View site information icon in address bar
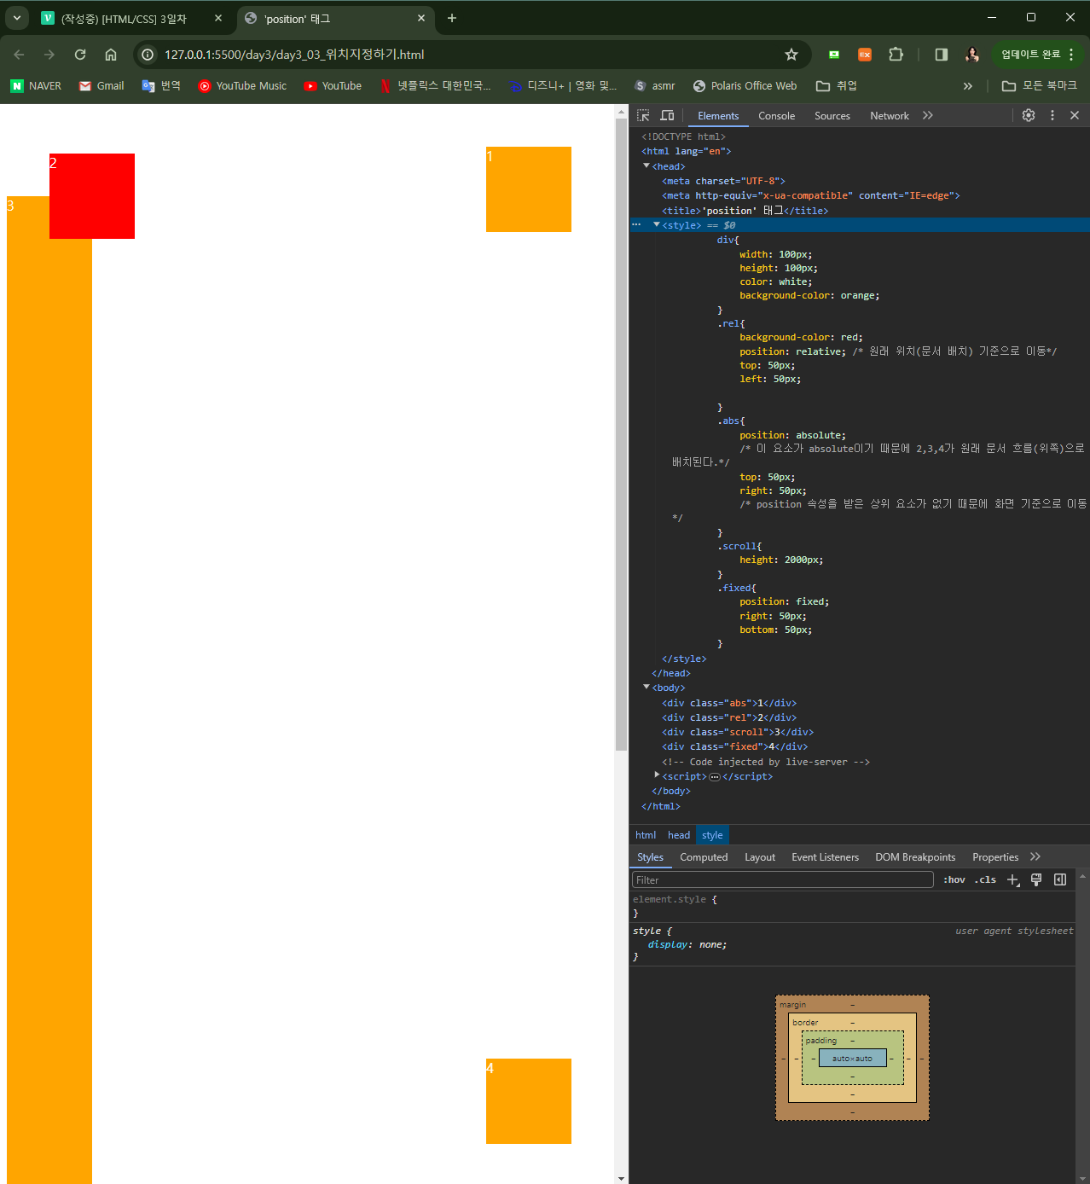 148,55
